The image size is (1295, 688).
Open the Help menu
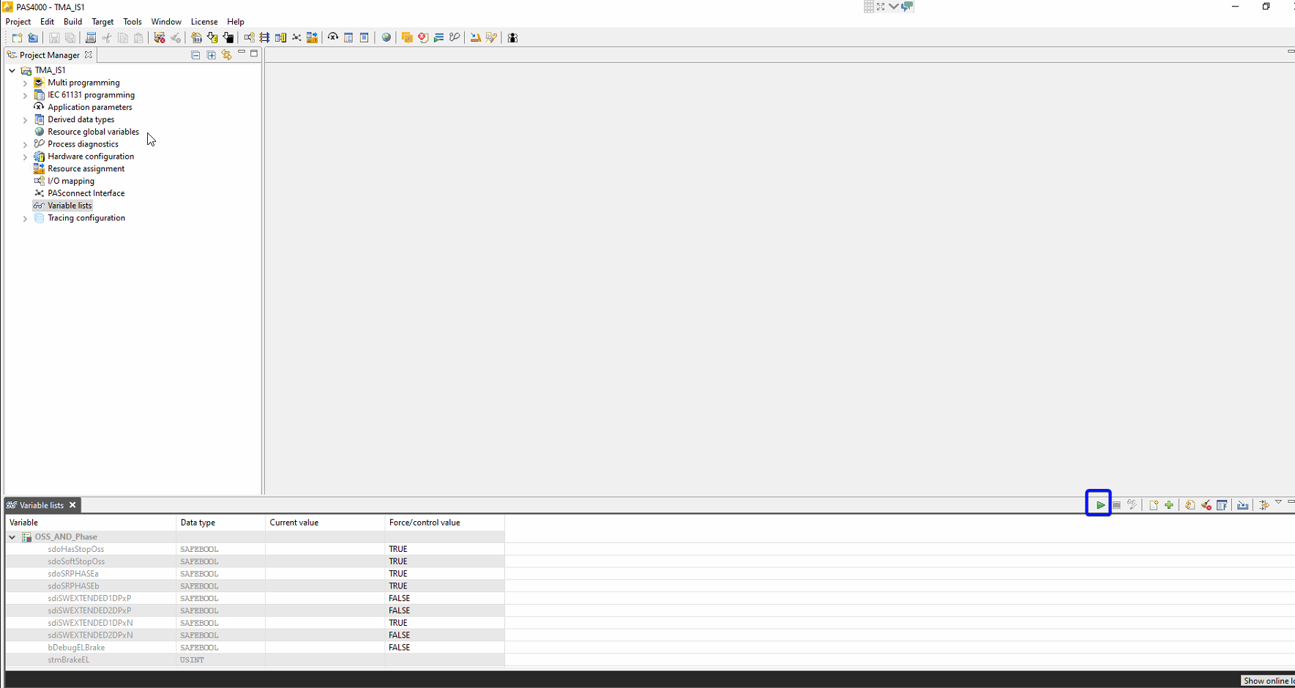point(236,22)
